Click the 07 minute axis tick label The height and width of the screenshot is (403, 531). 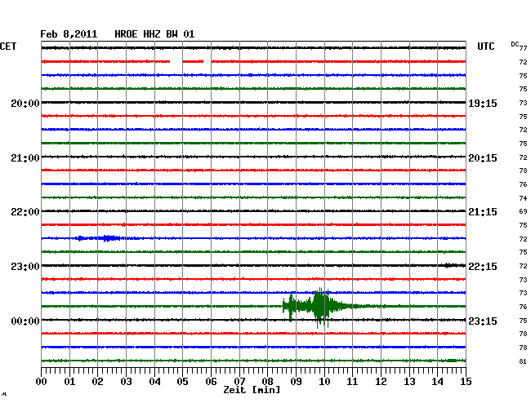pyautogui.click(x=239, y=382)
